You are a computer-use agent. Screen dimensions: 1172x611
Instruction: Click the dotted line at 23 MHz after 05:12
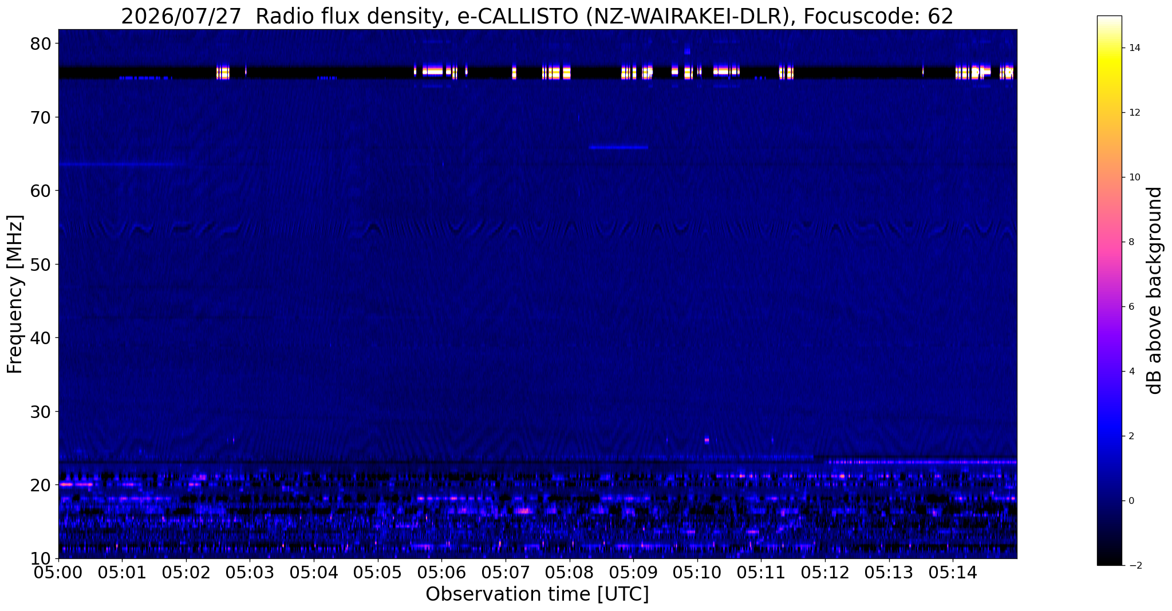[x=920, y=462]
